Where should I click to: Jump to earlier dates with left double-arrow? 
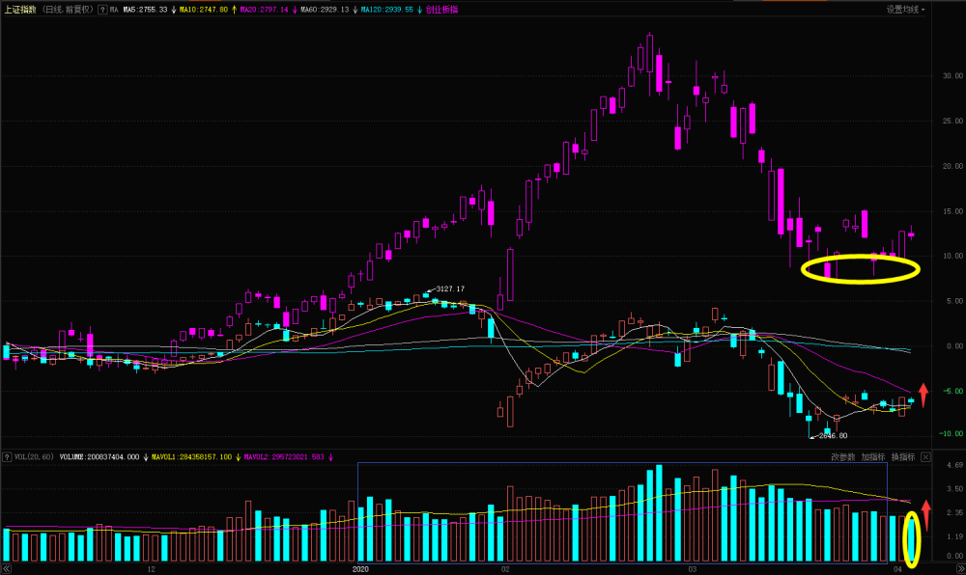[x=6, y=569]
